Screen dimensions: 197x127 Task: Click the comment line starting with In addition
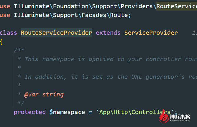[107, 77]
